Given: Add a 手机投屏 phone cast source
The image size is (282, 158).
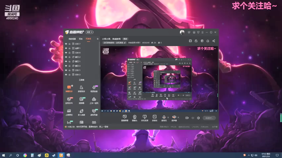Looking at the screenshot, I should [145, 118].
